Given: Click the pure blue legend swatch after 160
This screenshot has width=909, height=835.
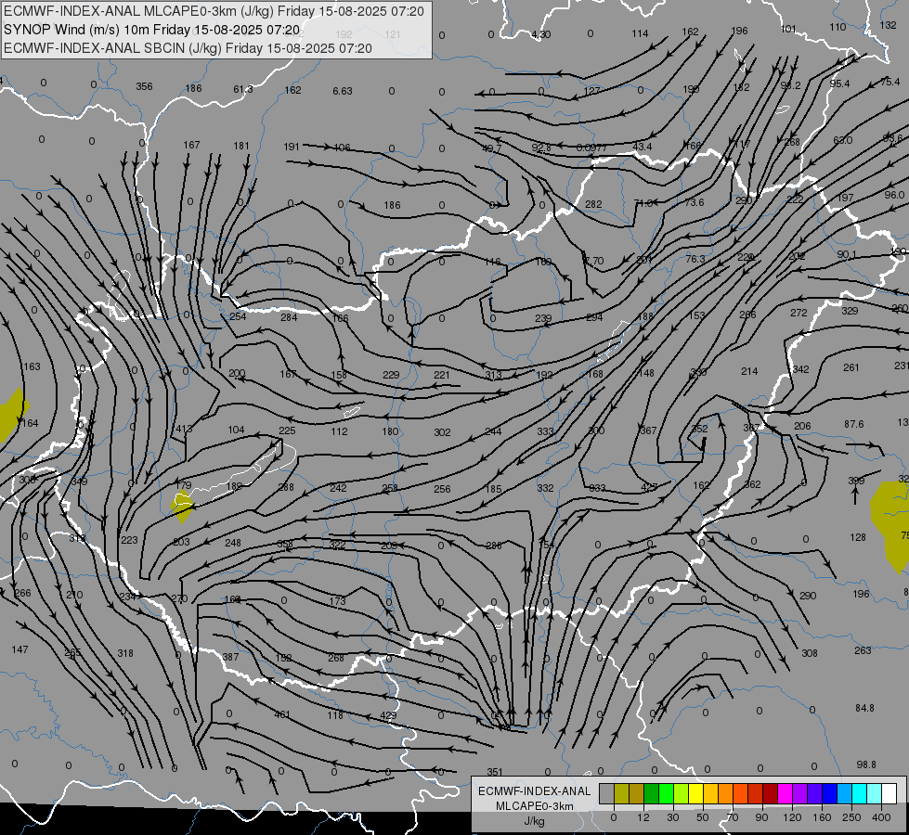Looking at the screenshot, I should pos(829,793).
